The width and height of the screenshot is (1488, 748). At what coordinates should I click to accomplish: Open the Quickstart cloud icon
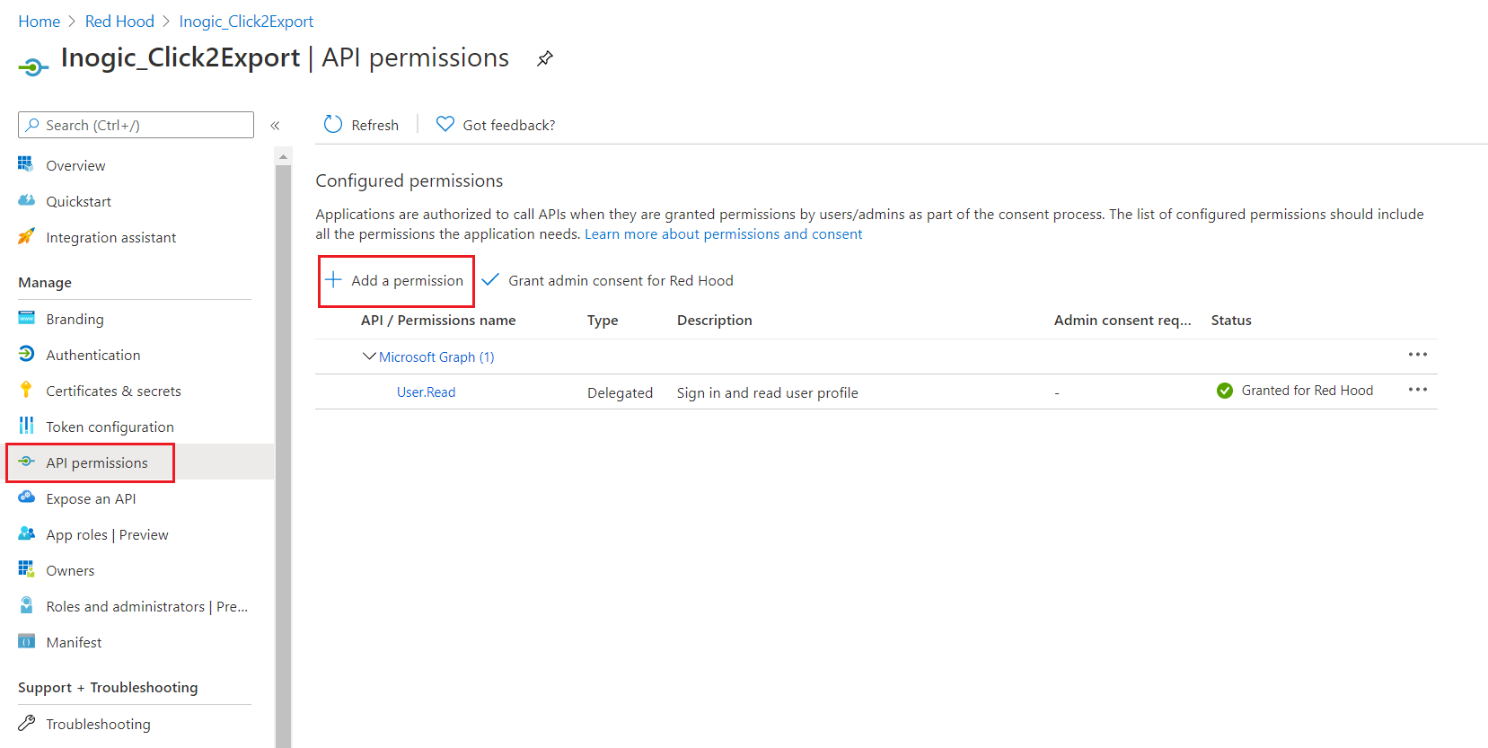pos(26,200)
